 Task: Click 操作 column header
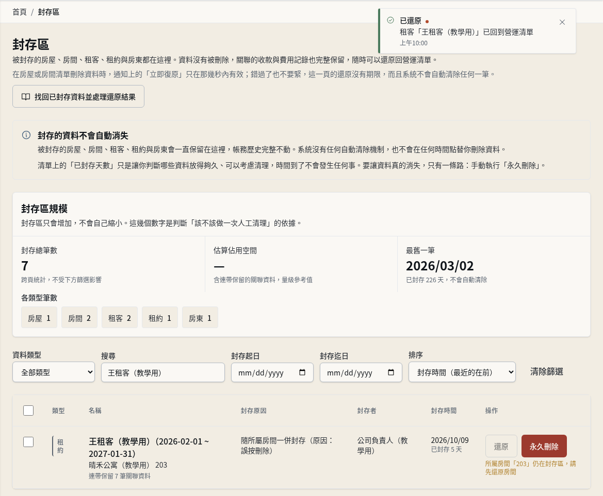(x=492, y=411)
